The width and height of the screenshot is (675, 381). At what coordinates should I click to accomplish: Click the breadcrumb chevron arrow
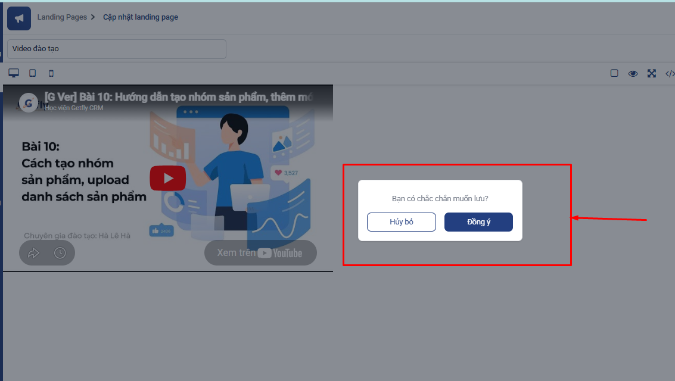92,17
